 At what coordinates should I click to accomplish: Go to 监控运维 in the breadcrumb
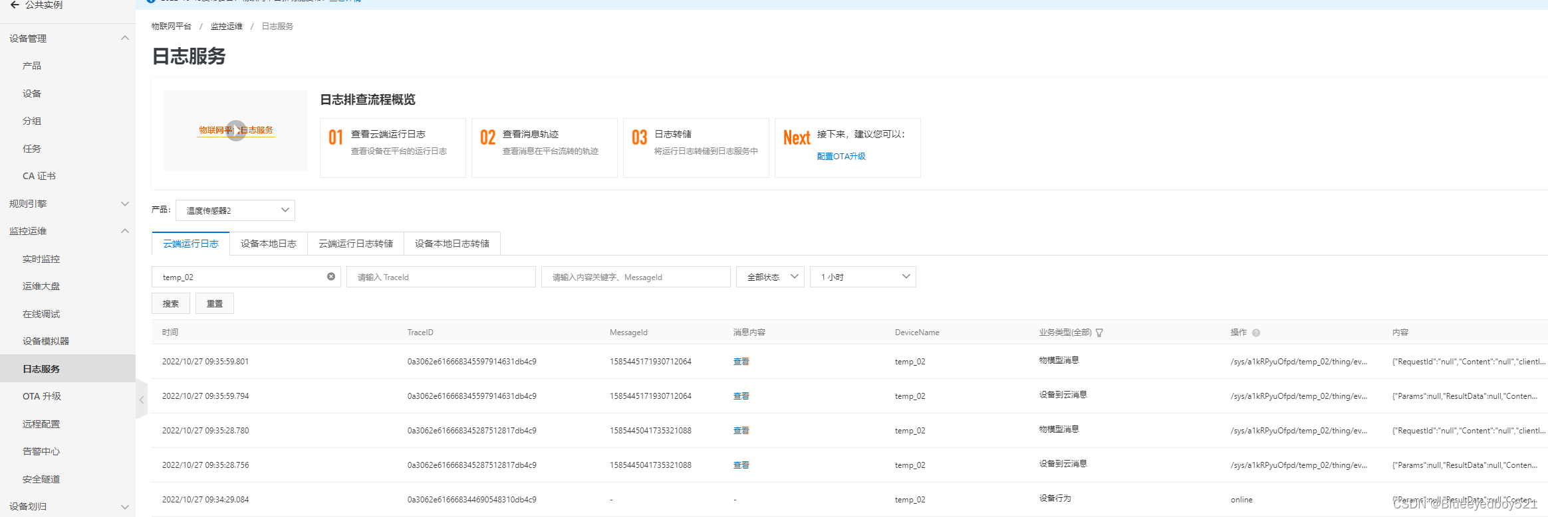click(227, 27)
